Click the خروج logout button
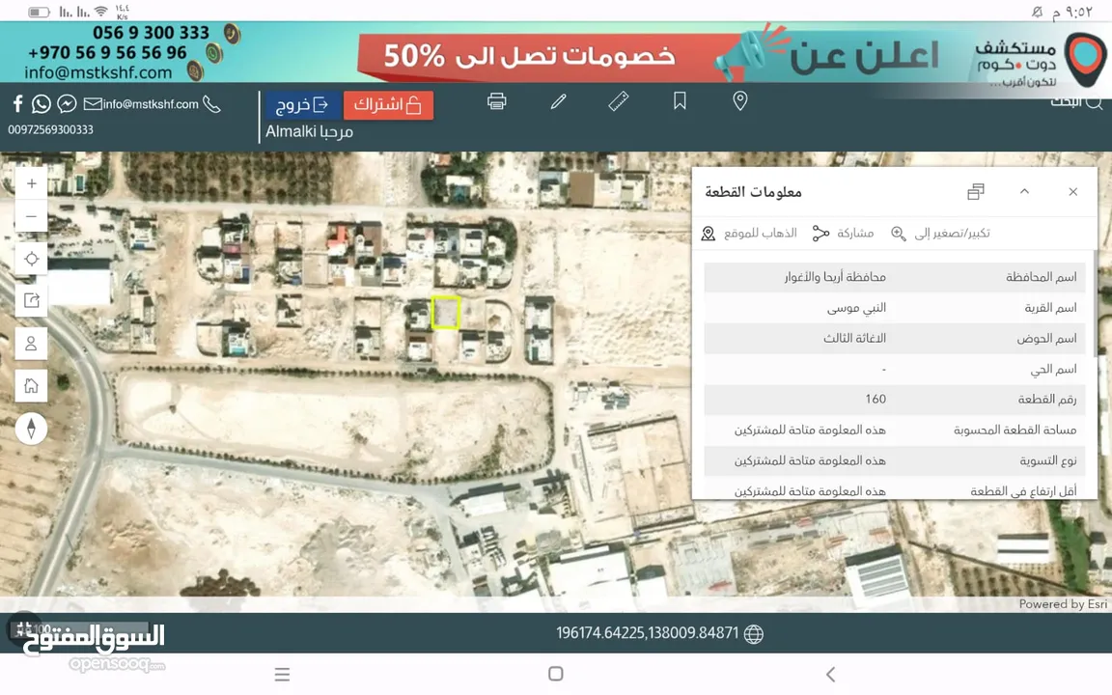The width and height of the screenshot is (1112, 695). 303,105
